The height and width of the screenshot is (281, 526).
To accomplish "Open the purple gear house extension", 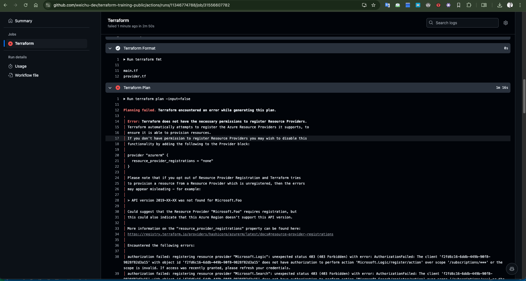I will [x=448, y=5].
